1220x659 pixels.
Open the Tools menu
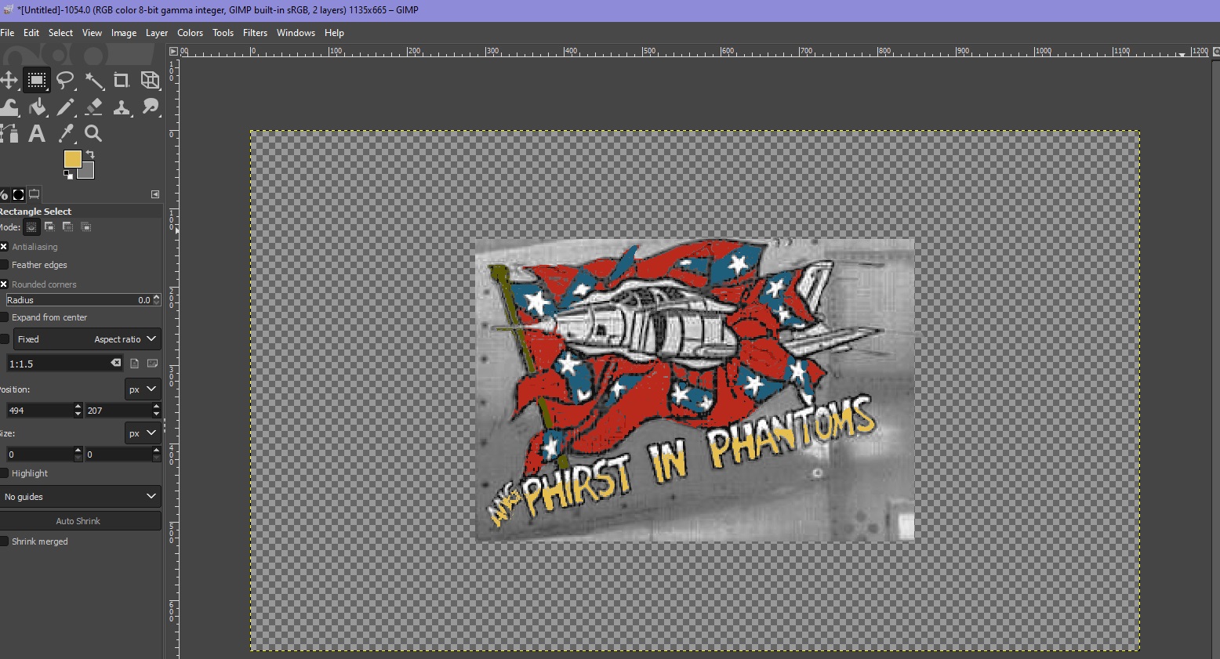pyautogui.click(x=223, y=33)
